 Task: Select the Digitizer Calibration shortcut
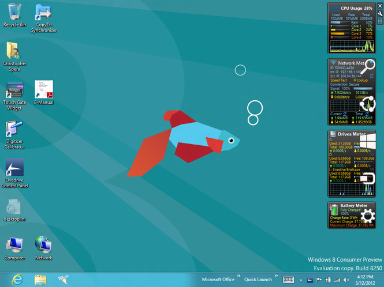coord(14,135)
